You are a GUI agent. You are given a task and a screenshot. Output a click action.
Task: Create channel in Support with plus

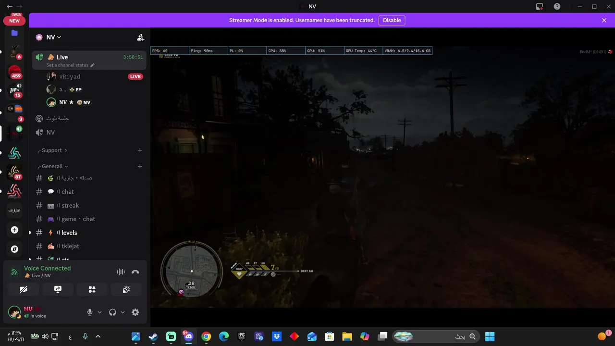tap(140, 150)
